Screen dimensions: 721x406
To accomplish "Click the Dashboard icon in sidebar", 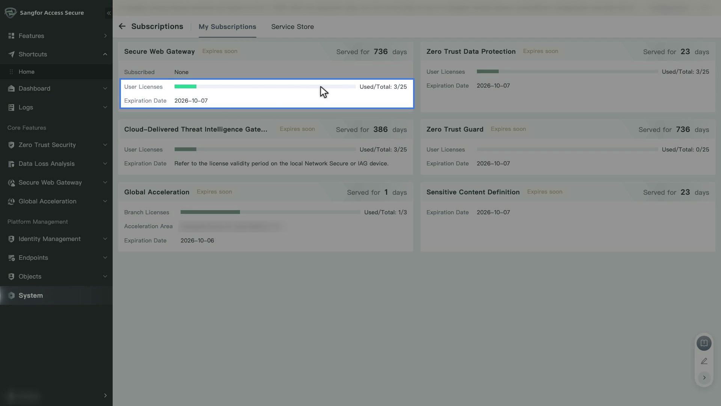I will (11, 88).
